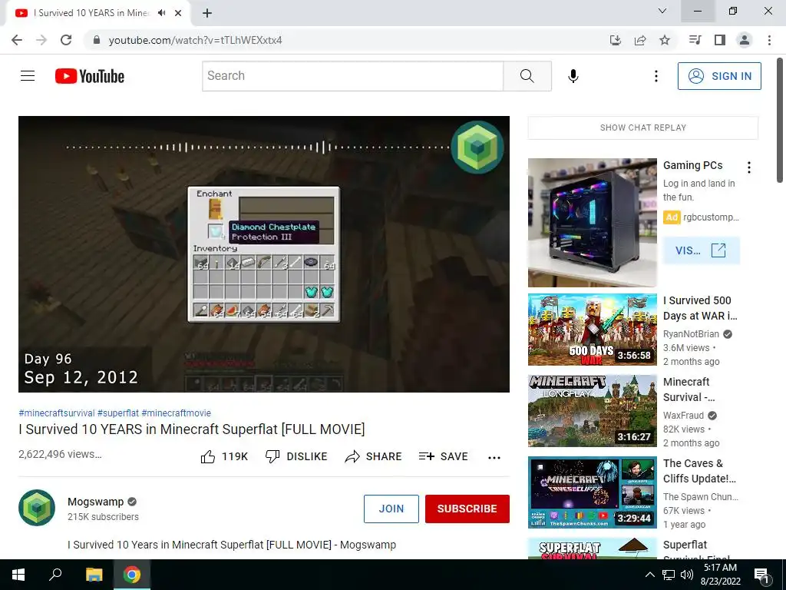Open Mogswamp channel name link
Viewport: 786px width, 590px height.
[96, 502]
